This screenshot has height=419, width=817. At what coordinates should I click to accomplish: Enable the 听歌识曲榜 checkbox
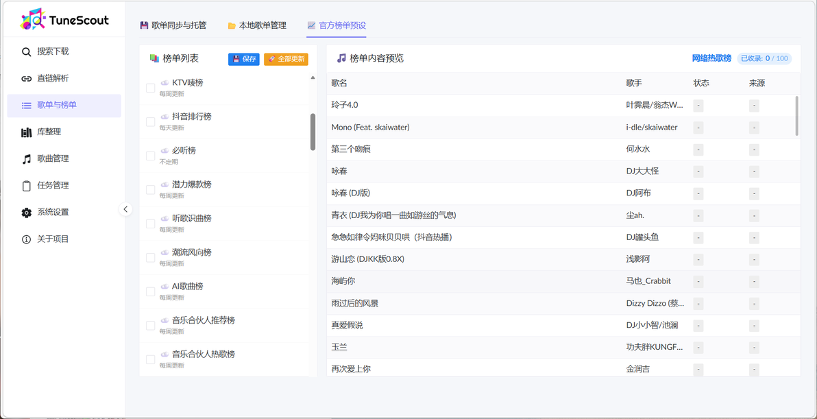pos(151,224)
